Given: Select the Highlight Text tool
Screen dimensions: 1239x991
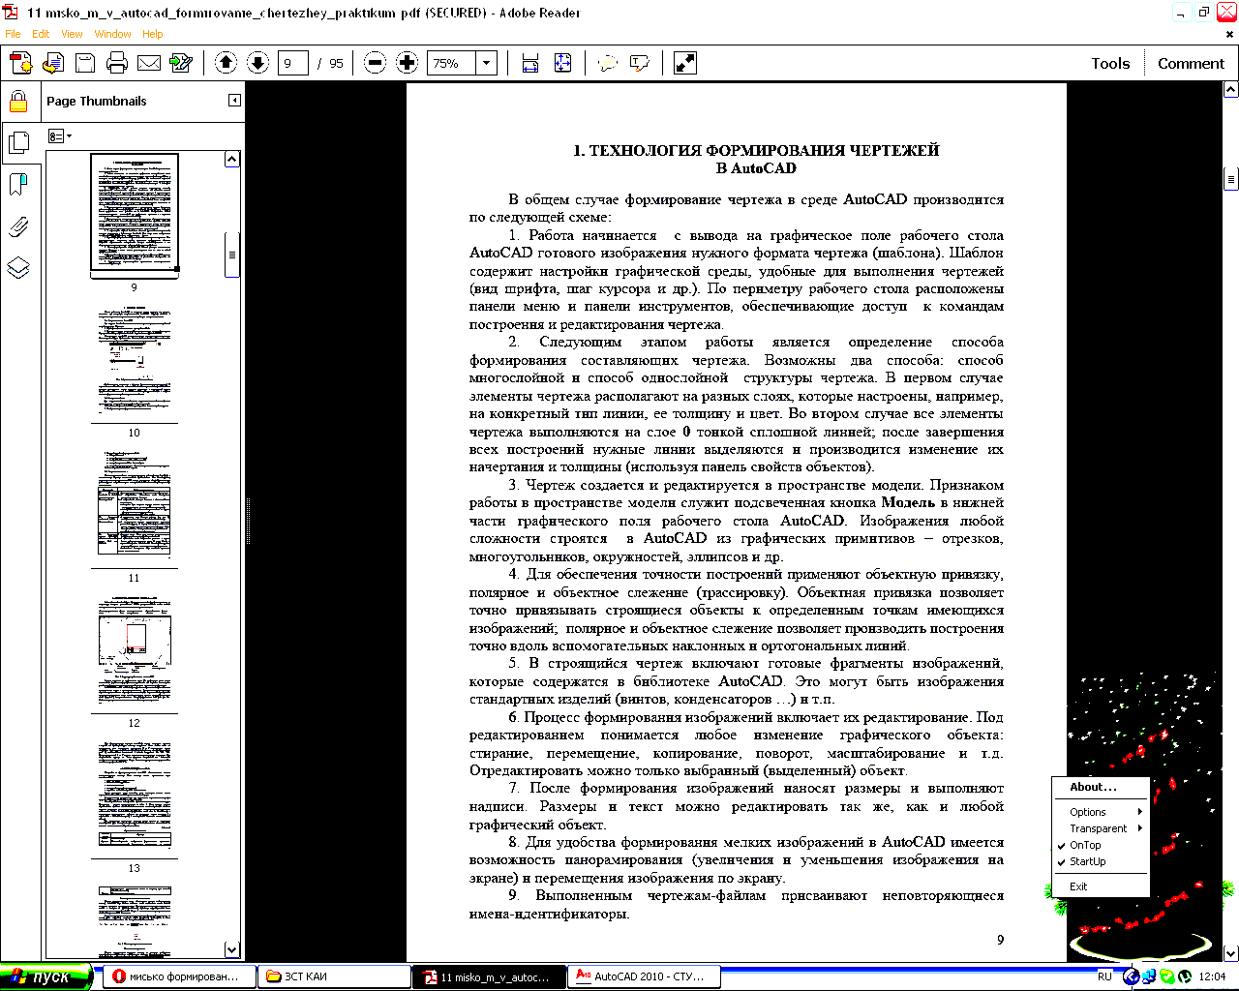Looking at the screenshot, I should click(640, 63).
